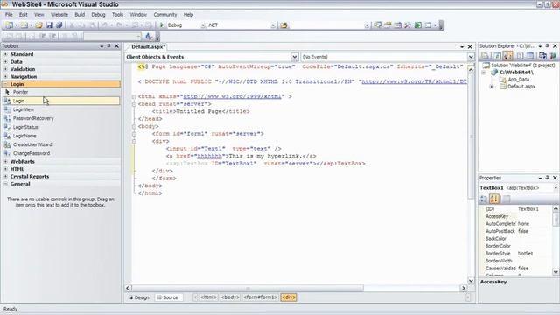
Task: Open the Property Pages icon in Properties panel
Action: pyautogui.click(x=507, y=199)
